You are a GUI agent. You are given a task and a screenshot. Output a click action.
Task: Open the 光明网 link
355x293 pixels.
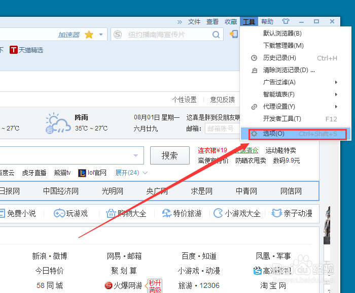[x=112, y=191]
